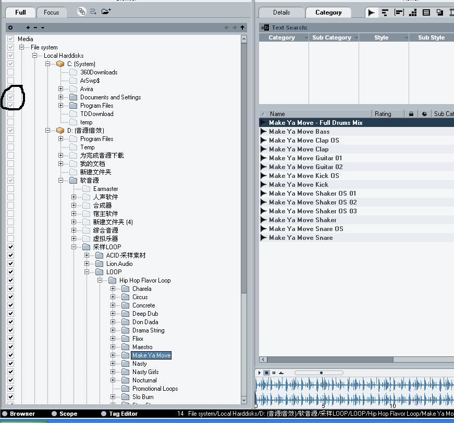
Task: Open dropdown arrow next to minus in browser toolbar
Action: pyautogui.click(x=43, y=28)
